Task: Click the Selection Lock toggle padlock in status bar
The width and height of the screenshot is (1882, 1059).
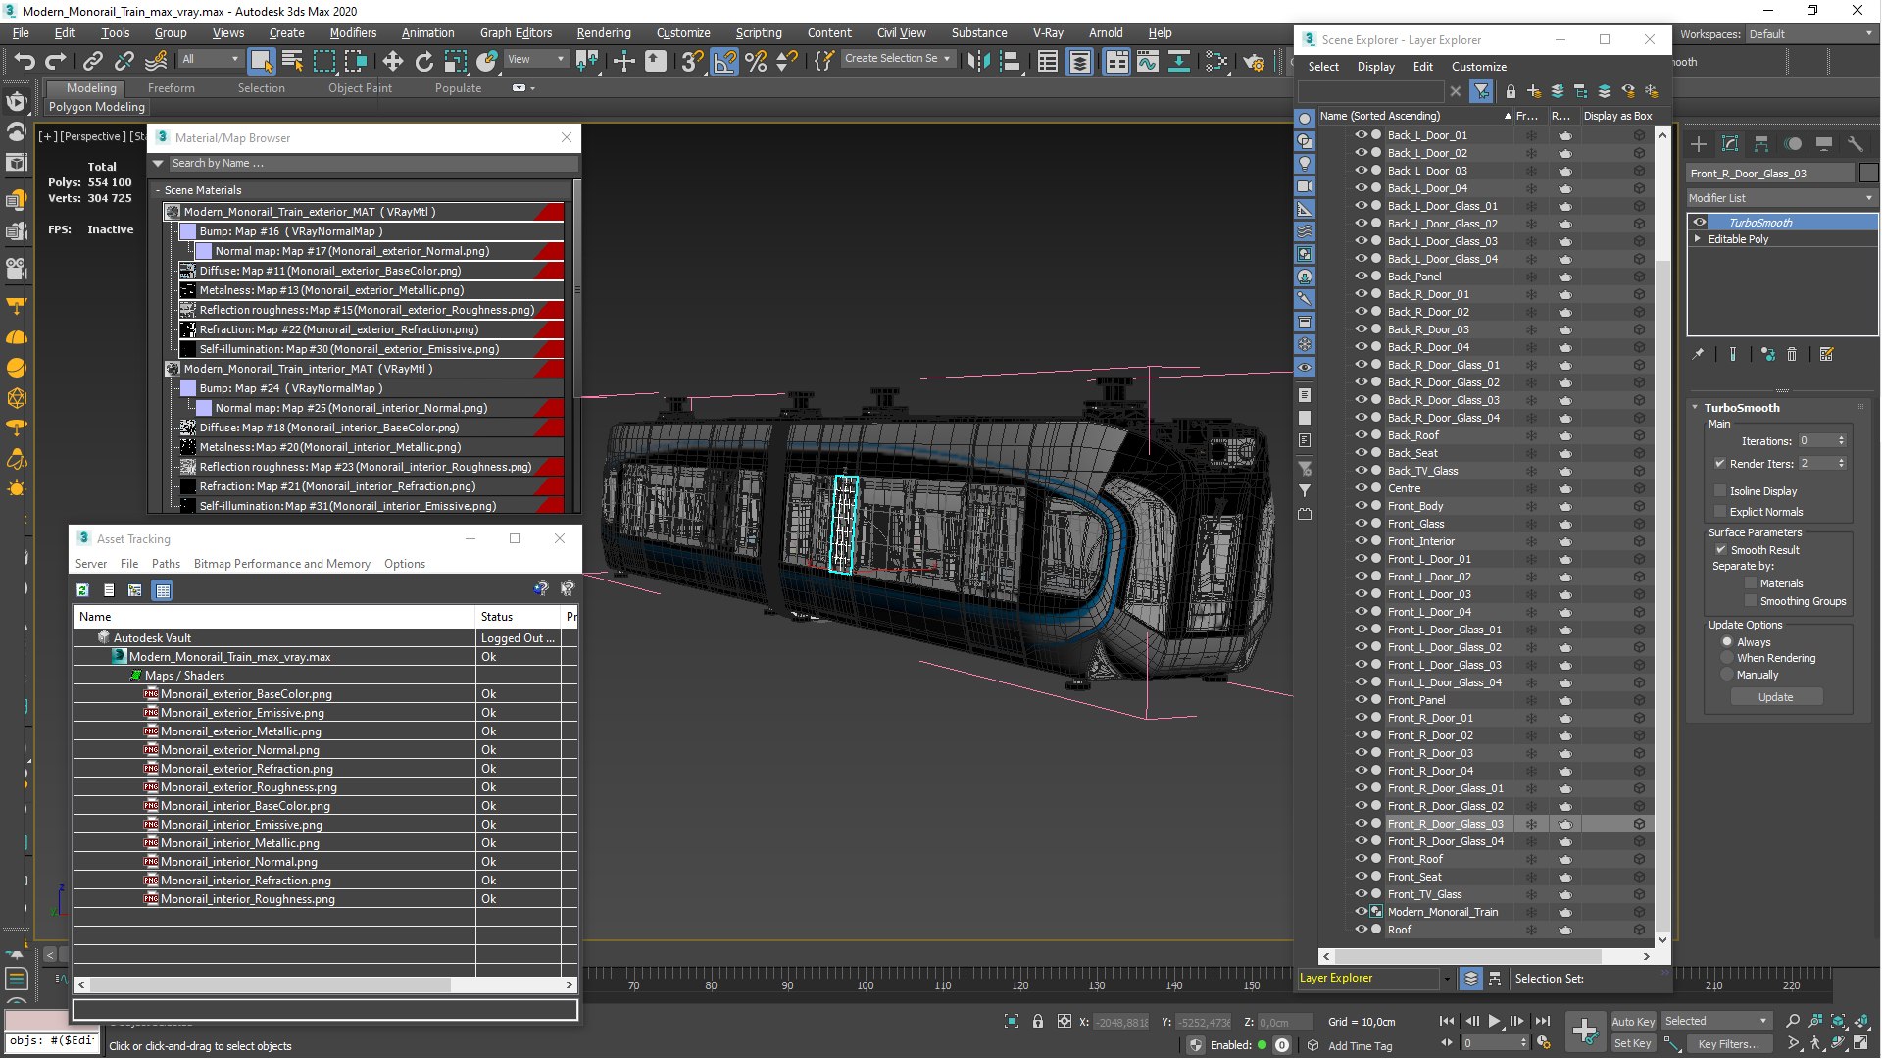Action: pos(1038,1021)
